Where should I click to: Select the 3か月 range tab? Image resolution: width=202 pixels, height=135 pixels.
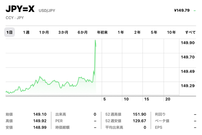(x=63, y=32)
